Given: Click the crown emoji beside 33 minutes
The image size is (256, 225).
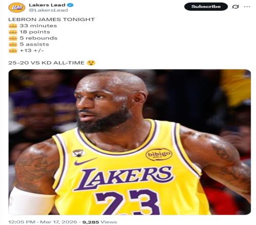Looking at the screenshot, I should pyautogui.click(x=13, y=26).
